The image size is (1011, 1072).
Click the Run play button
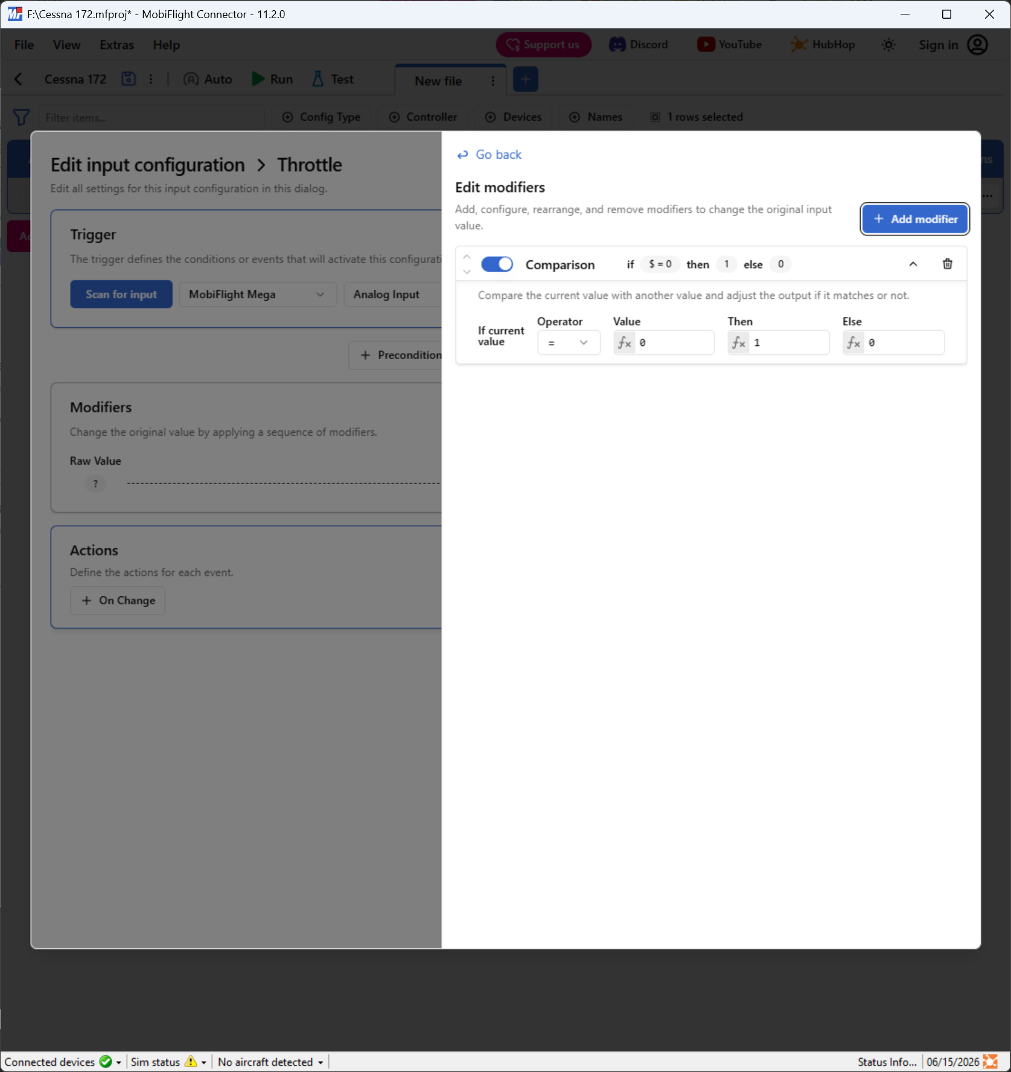click(x=273, y=79)
